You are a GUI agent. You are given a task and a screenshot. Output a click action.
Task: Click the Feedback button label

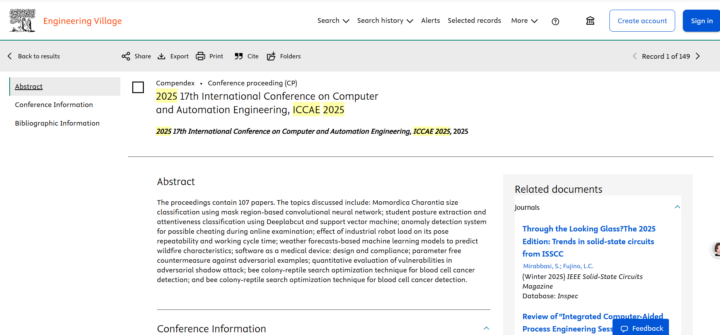(x=648, y=328)
